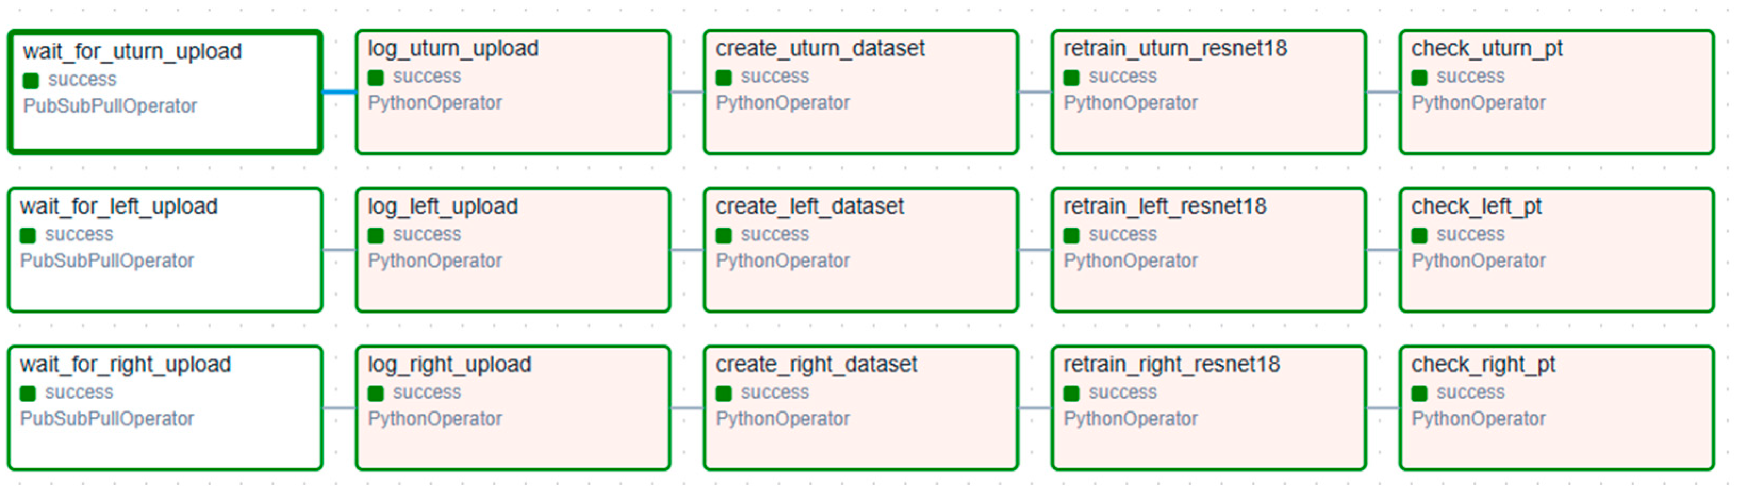Select the wait_for_uturn_upload task node
Viewport: 1739px width, 496px height.
click(x=165, y=93)
